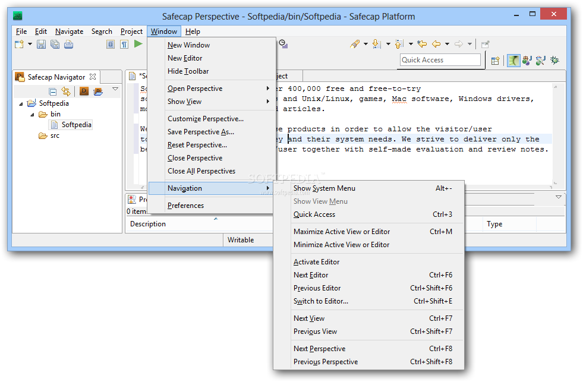Close the Safecap Navigator tab
This screenshot has height=382, width=583.
pyautogui.click(x=93, y=77)
